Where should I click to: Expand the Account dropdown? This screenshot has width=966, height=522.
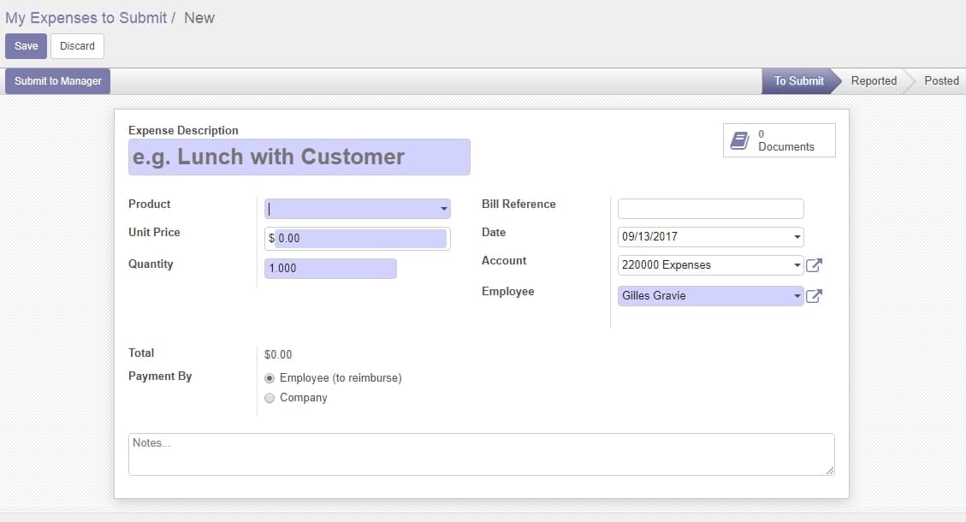[797, 265]
